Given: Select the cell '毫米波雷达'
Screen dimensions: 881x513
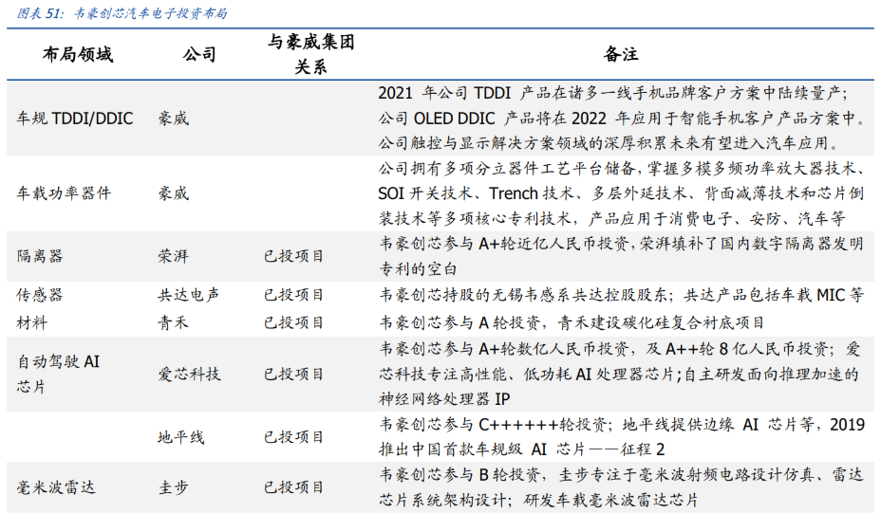Looking at the screenshot, I should pyautogui.click(x=56, y=487).
